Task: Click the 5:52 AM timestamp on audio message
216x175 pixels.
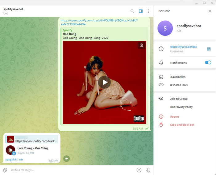Action: pos(53,161)
